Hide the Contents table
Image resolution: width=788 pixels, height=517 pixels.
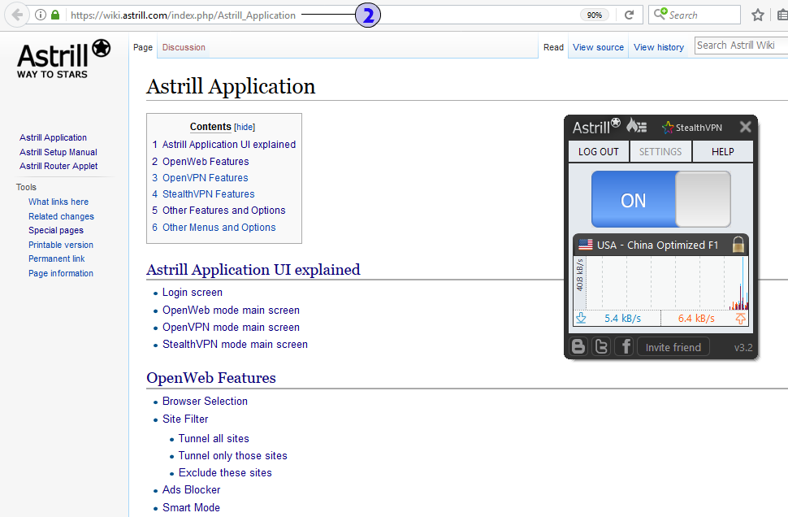245,128
